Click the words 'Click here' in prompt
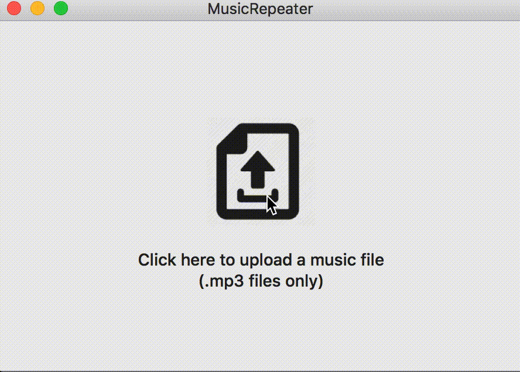The width and height of the screenshot is (520, 372). (x=177, y=260)
